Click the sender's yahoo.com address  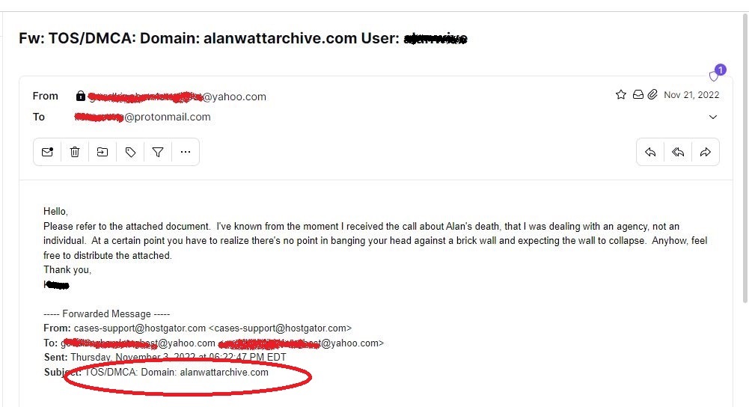(x=177, y=97)
